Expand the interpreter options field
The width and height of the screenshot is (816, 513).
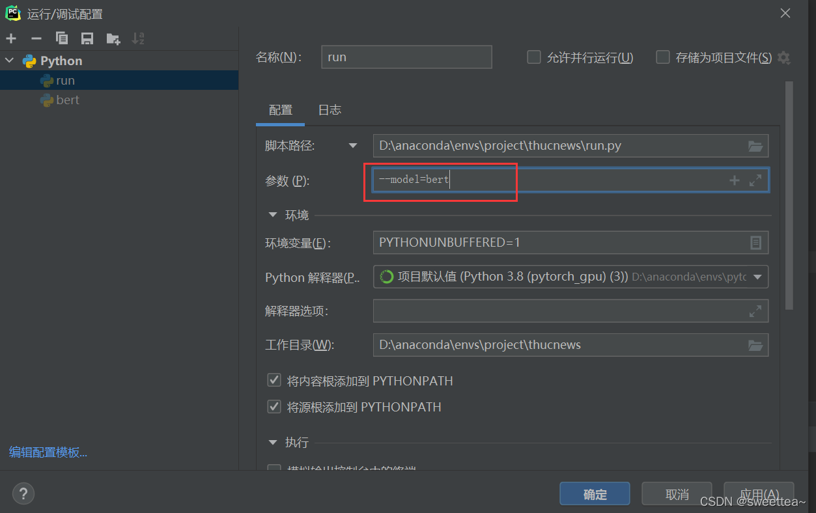pos(755,311)
